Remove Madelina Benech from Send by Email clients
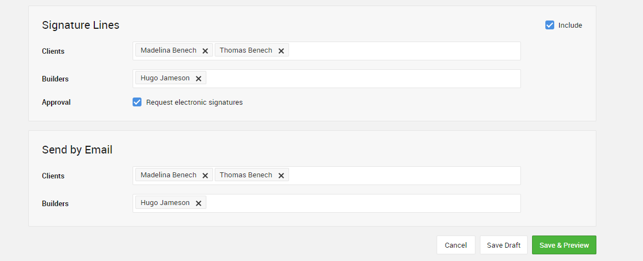This screenshot has height=261, width=643. (x=205, y=176)
